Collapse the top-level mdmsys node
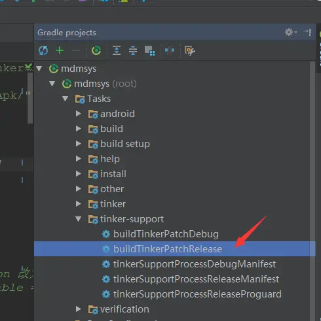 click(x=39, y=69)
